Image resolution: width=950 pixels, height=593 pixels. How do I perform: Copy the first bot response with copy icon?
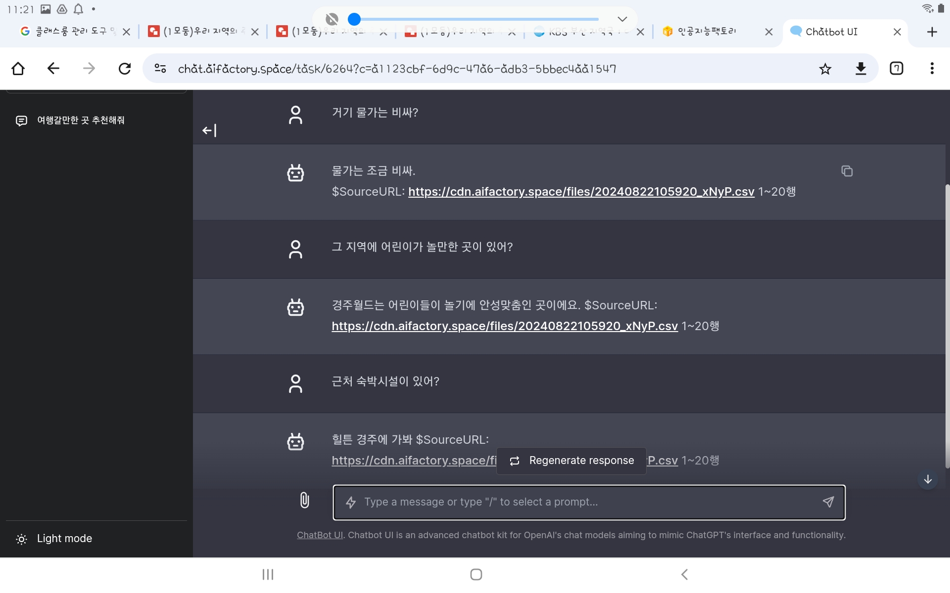(x=847, y=171)
